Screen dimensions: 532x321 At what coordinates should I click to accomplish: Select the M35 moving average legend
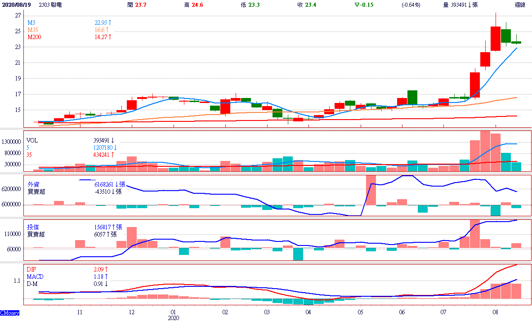coord(33,30)
